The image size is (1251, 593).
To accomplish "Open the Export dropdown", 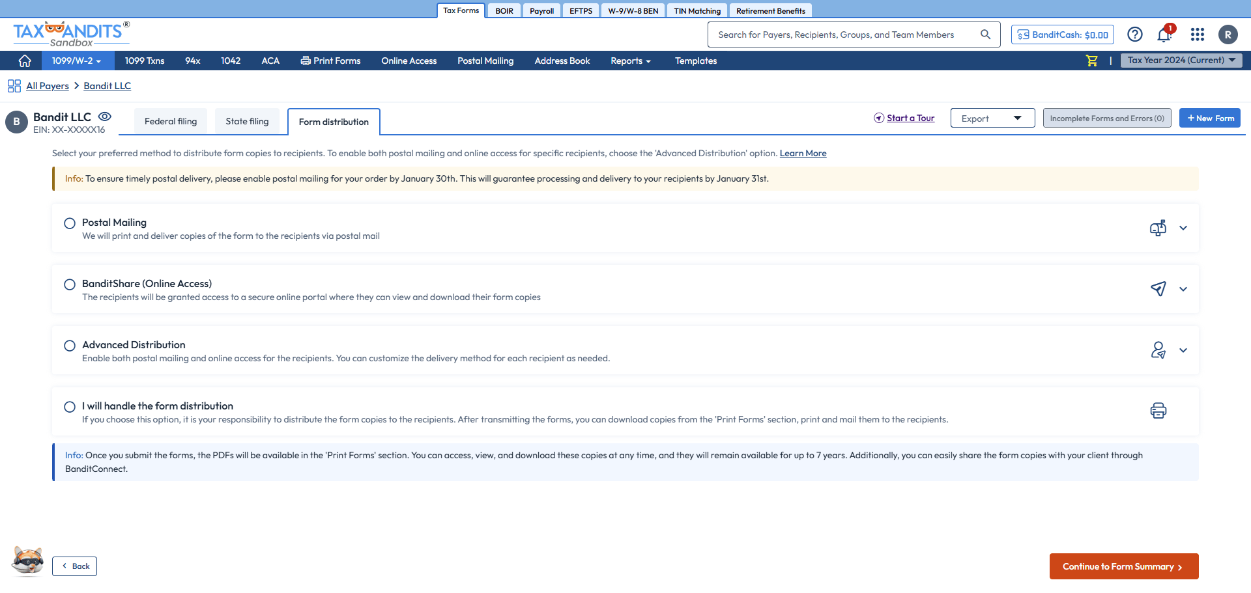I will click(x=992, y=118).
